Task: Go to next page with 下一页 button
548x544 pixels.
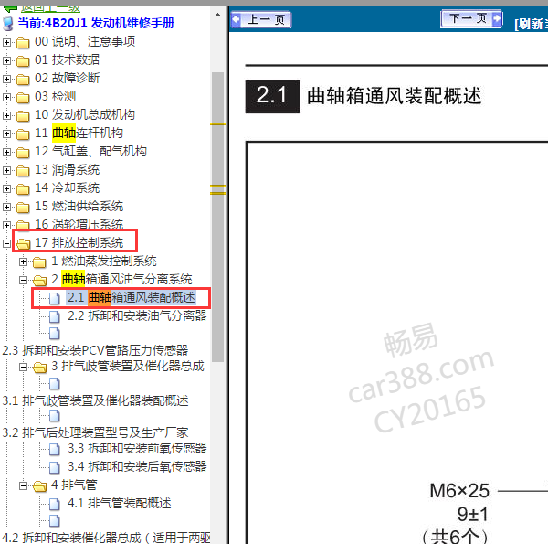Action: (x=472, y=18)
